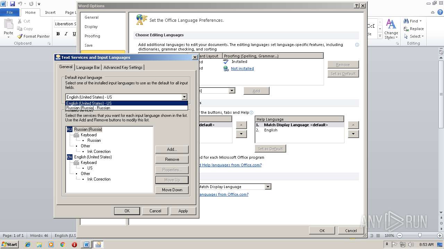Screen dimensions: 444x249
Task: Click the Remove button in Text Services
Action: (172, 159)
